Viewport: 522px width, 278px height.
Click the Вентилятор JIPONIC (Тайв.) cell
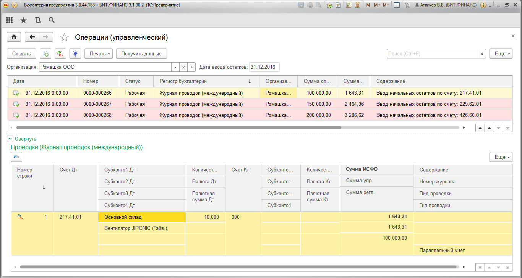[142, 228]
